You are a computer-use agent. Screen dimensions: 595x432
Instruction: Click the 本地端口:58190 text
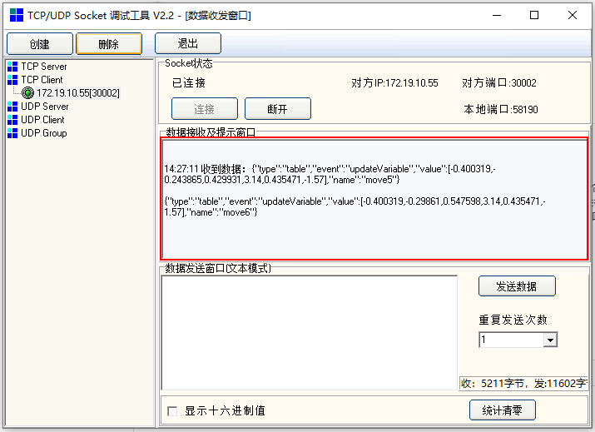click(501, 109)
